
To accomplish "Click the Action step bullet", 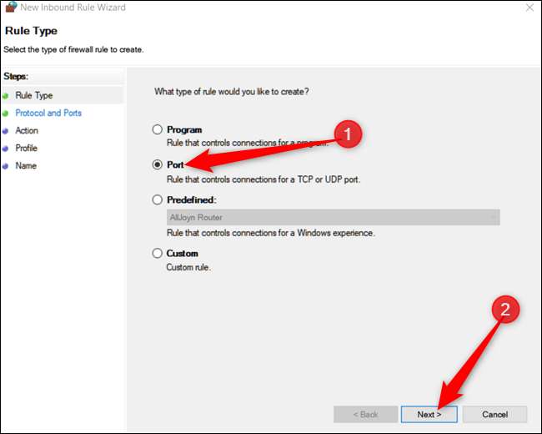I will coord(6,131).
